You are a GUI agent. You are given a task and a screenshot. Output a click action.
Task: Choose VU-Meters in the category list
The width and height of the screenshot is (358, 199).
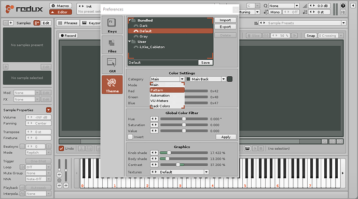tap(167, 101)
